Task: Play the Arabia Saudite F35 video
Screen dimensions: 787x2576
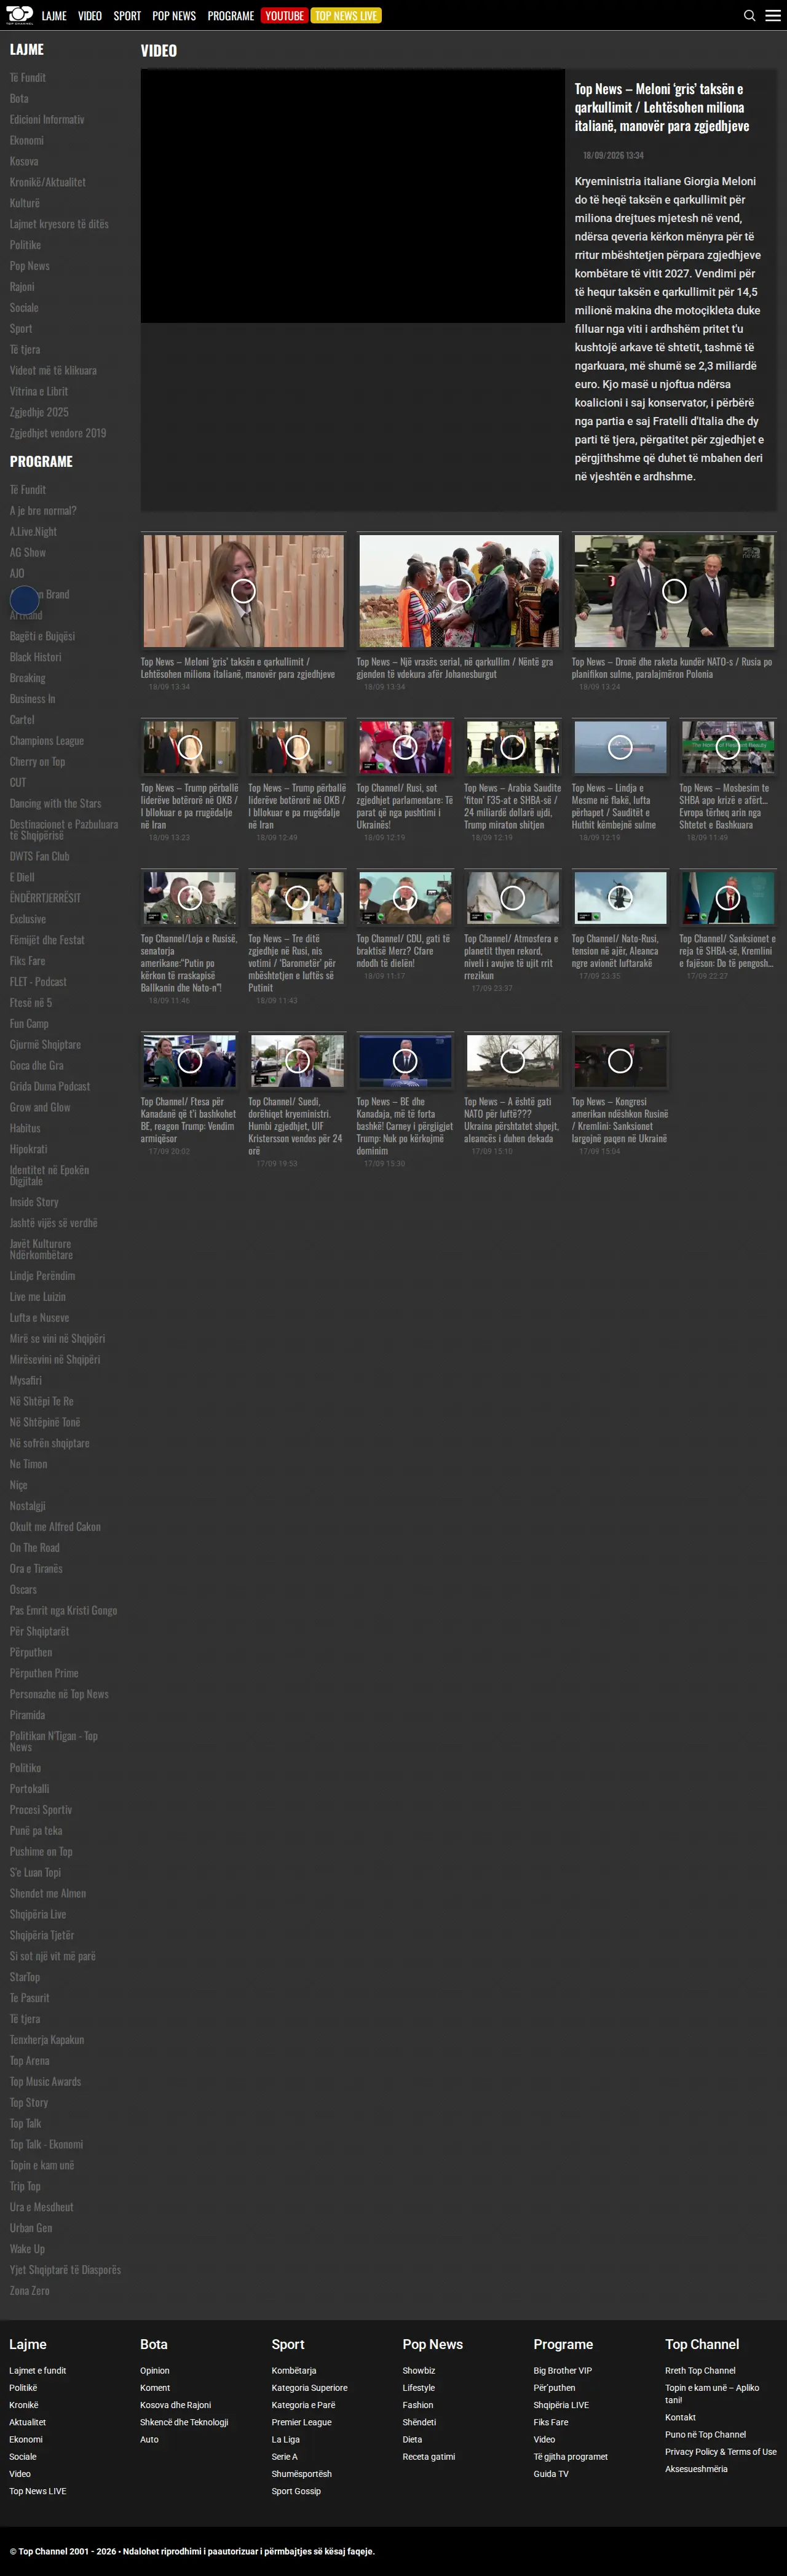Action: click(512, 747)
